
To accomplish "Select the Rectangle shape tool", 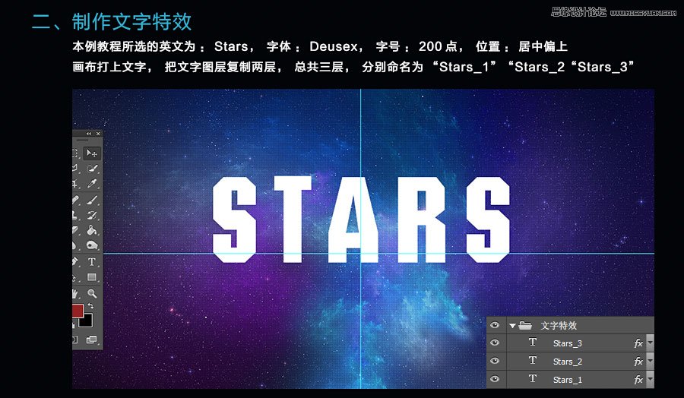I will click(x=92, y=276).
